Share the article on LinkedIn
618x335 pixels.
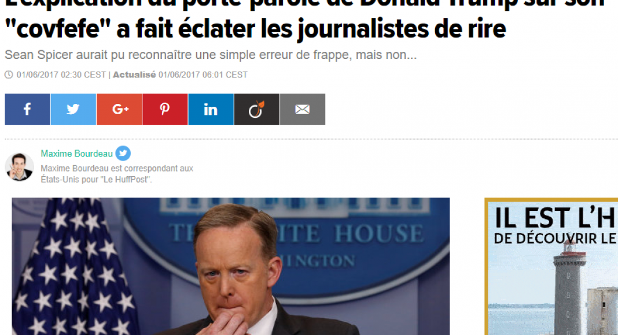211,109
